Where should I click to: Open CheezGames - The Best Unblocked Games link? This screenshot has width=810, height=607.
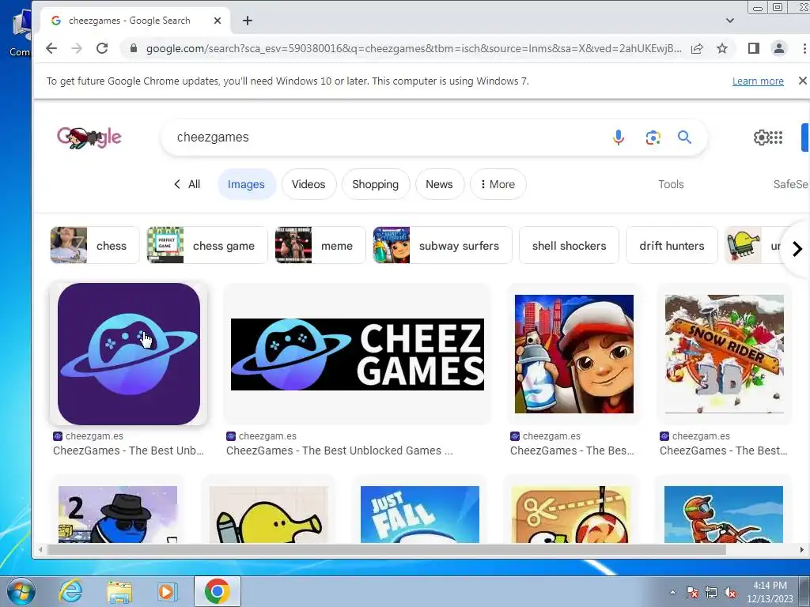tap(339, 451)
